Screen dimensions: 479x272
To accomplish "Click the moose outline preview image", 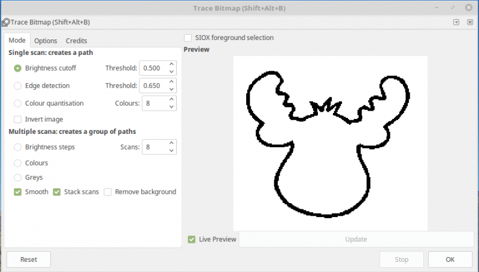I will click(x=330, y=143).
